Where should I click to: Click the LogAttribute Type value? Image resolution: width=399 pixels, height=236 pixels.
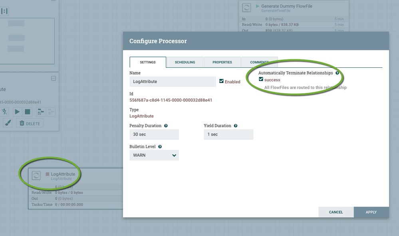(x=141, y=116)
